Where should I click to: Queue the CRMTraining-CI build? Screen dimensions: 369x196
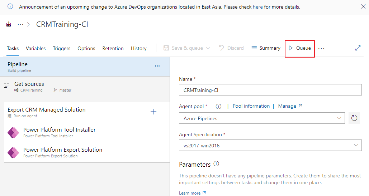(x=299, y=48)
